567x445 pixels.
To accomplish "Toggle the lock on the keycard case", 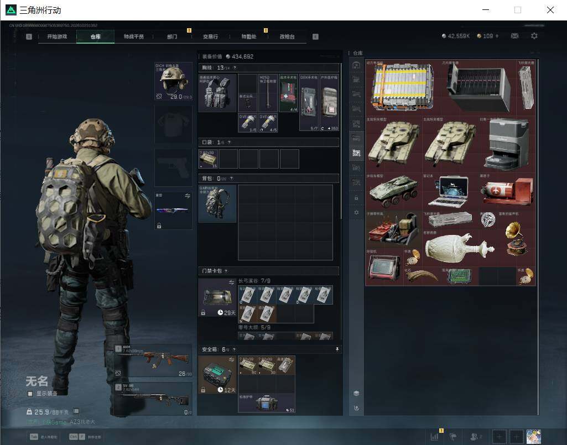I will click(203, 313).
